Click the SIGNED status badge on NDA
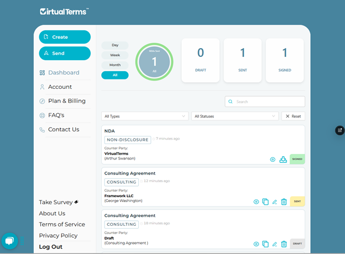Image resolution: width=345 pixels, height=254 pixels. (297, 159)
